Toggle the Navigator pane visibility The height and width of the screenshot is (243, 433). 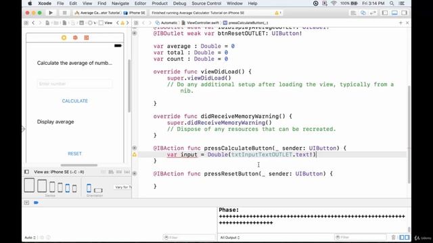click(385, 13)
